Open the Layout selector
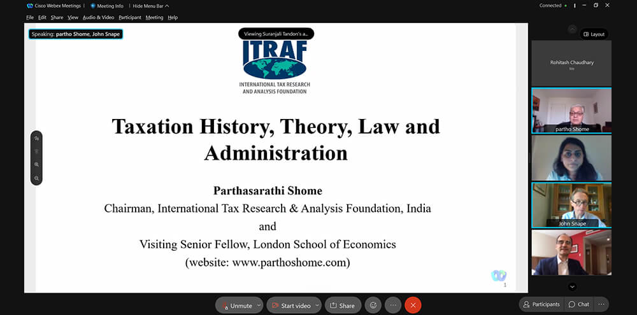The image size is (637, 315). pyautogui.click(x=594, y=34)
